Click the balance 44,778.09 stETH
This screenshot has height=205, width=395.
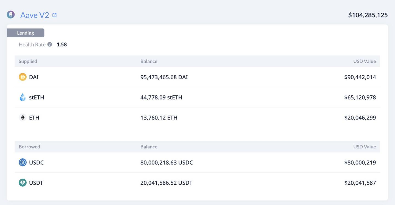coord(161,97)
